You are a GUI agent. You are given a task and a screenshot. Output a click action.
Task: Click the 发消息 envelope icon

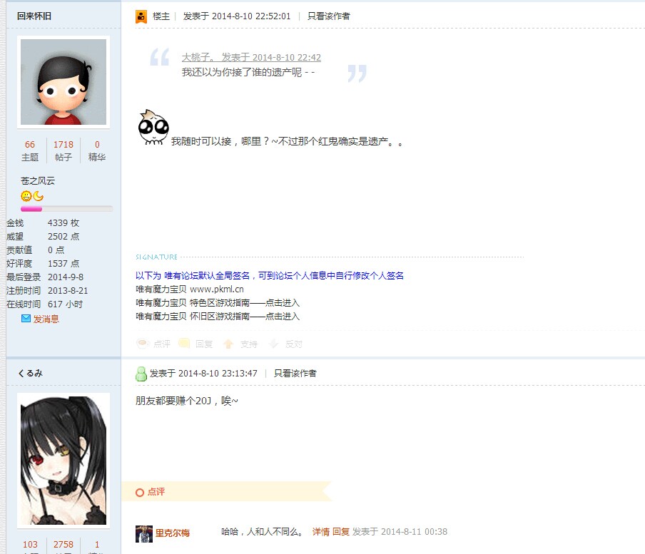click(26, 319)
